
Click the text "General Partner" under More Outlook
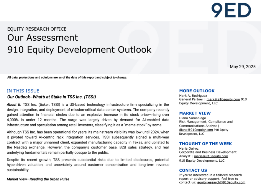191,99
